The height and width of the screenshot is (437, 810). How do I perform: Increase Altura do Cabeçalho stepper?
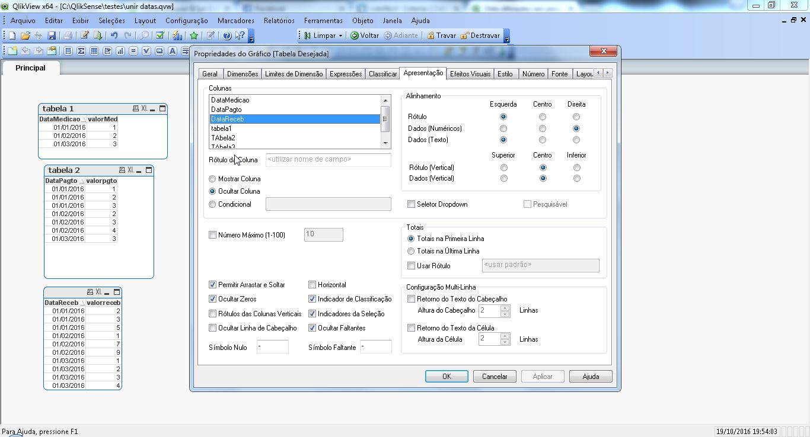(x=505, y=307)
